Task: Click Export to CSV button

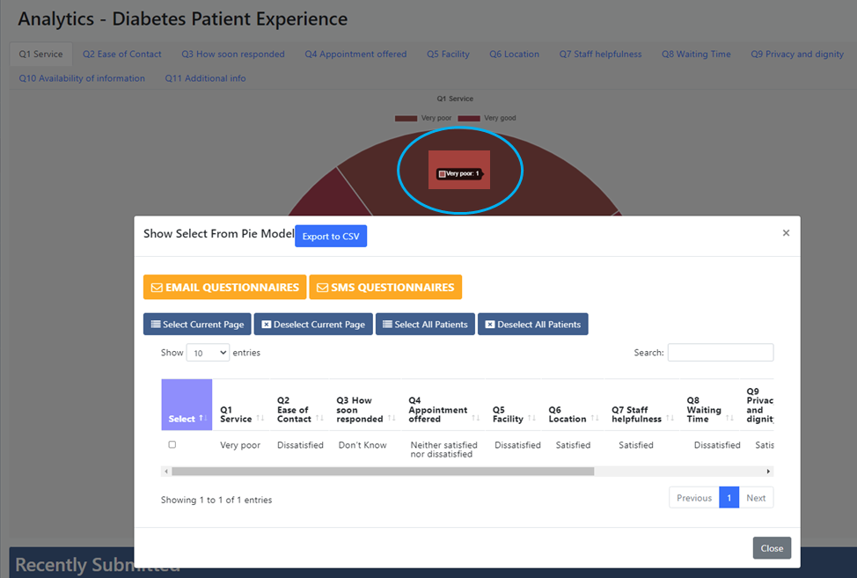Action: pyautogui.click(x=331, y=236)
